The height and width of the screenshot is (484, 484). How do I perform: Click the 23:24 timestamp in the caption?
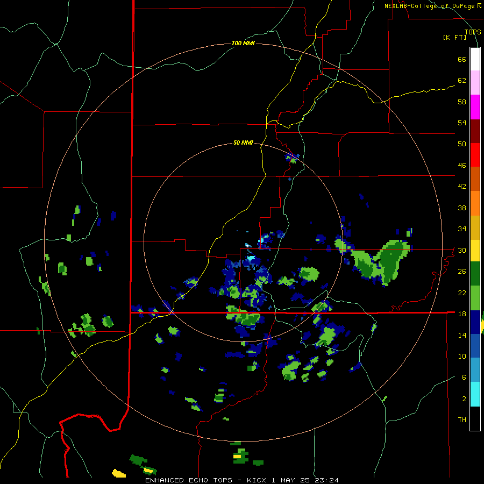[x=326, y=480]
